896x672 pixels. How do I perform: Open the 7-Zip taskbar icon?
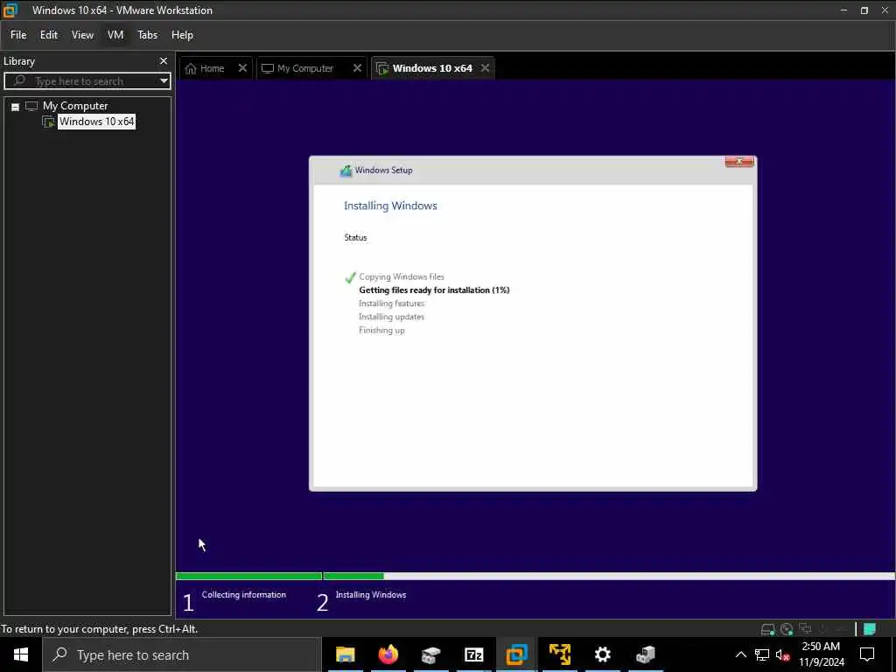point(473,654)
